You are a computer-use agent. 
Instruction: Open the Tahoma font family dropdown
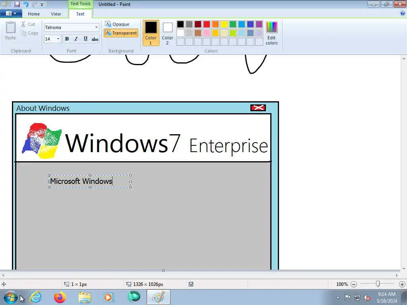pos(96,27)
